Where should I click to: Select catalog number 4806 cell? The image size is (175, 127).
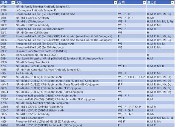(8, 122)
